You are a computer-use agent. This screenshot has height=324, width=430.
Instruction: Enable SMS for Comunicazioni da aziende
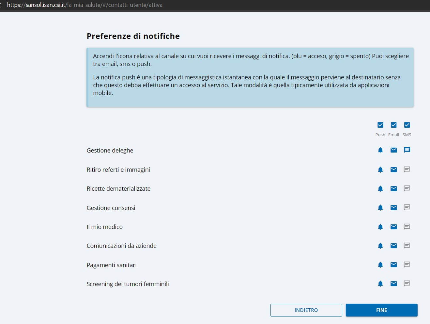407,246
